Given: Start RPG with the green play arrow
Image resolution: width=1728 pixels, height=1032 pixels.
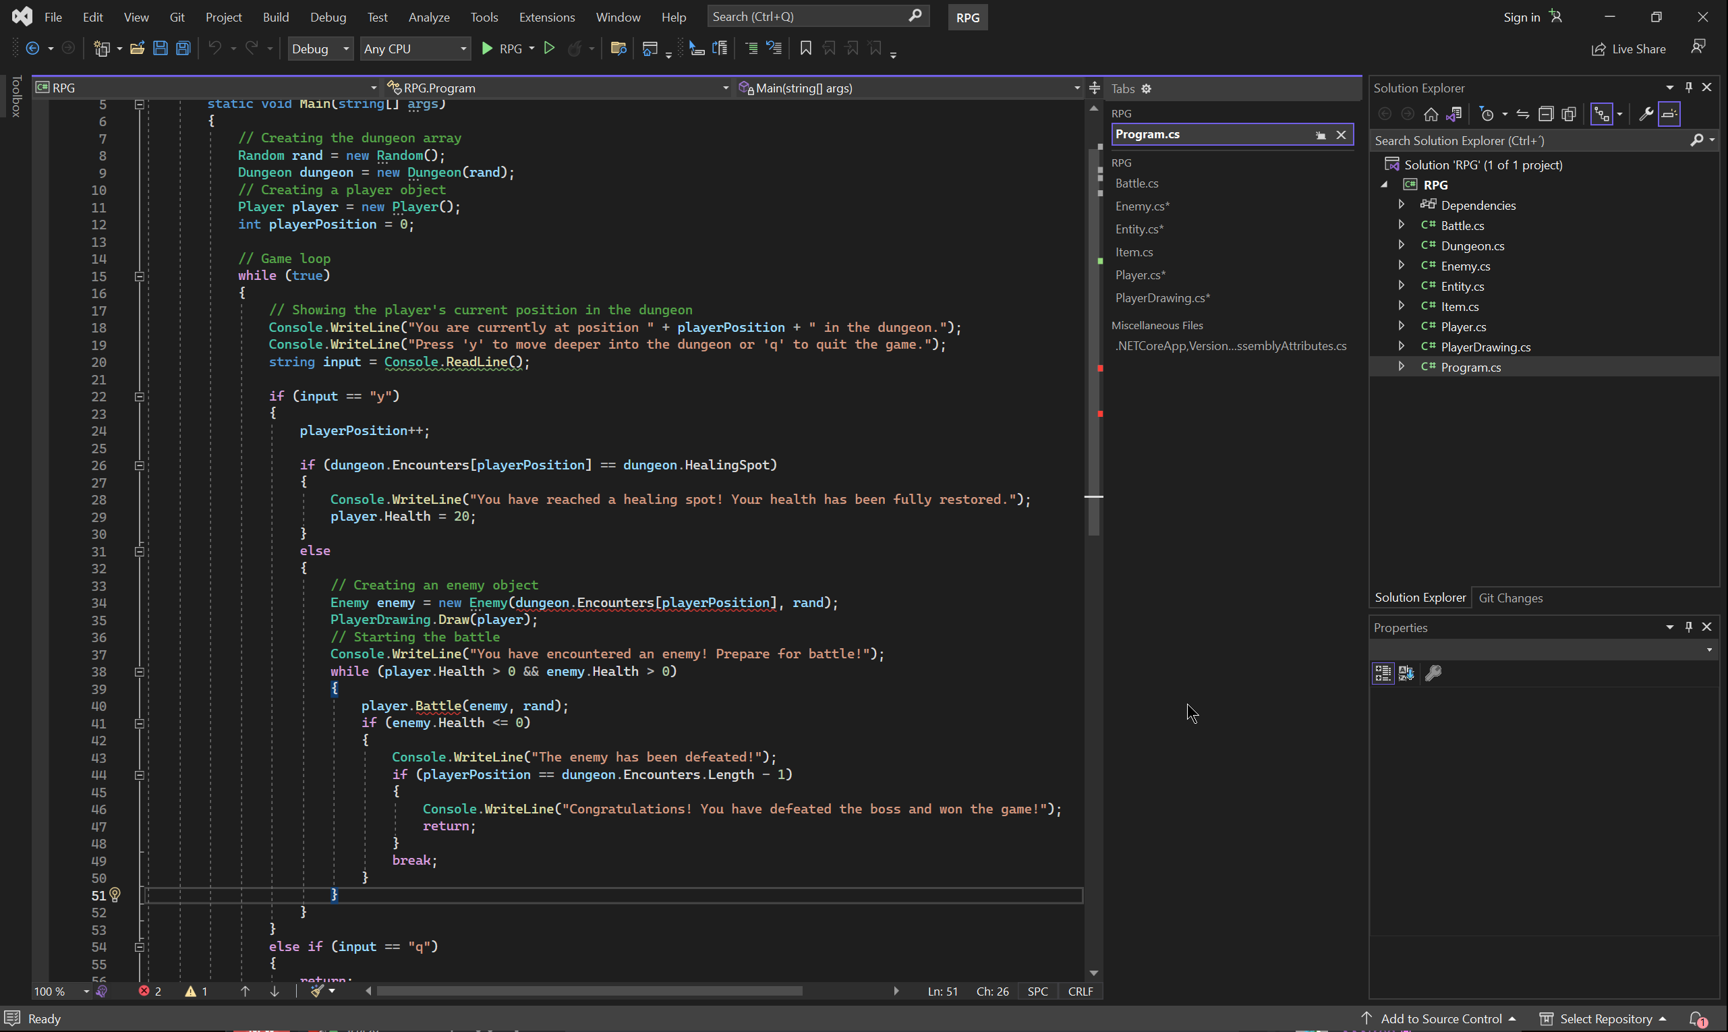Looking at the screenshot, I should [488, 49].
